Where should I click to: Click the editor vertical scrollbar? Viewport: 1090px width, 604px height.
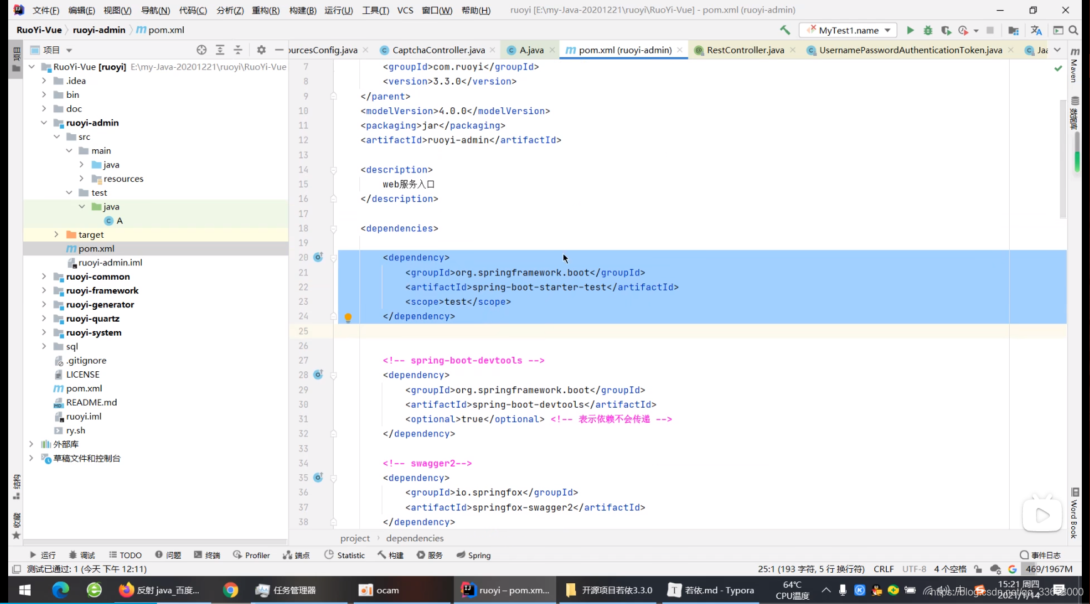pos(1063,159)
